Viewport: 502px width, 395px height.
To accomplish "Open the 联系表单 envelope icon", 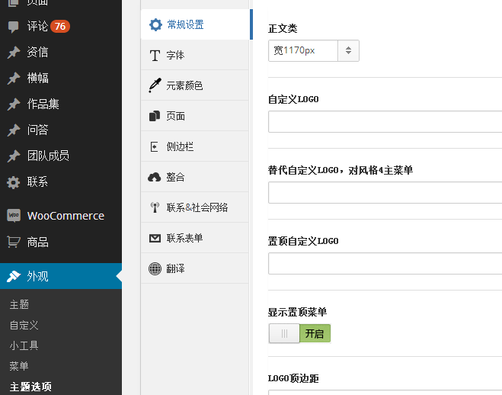I will pos(155,239).
